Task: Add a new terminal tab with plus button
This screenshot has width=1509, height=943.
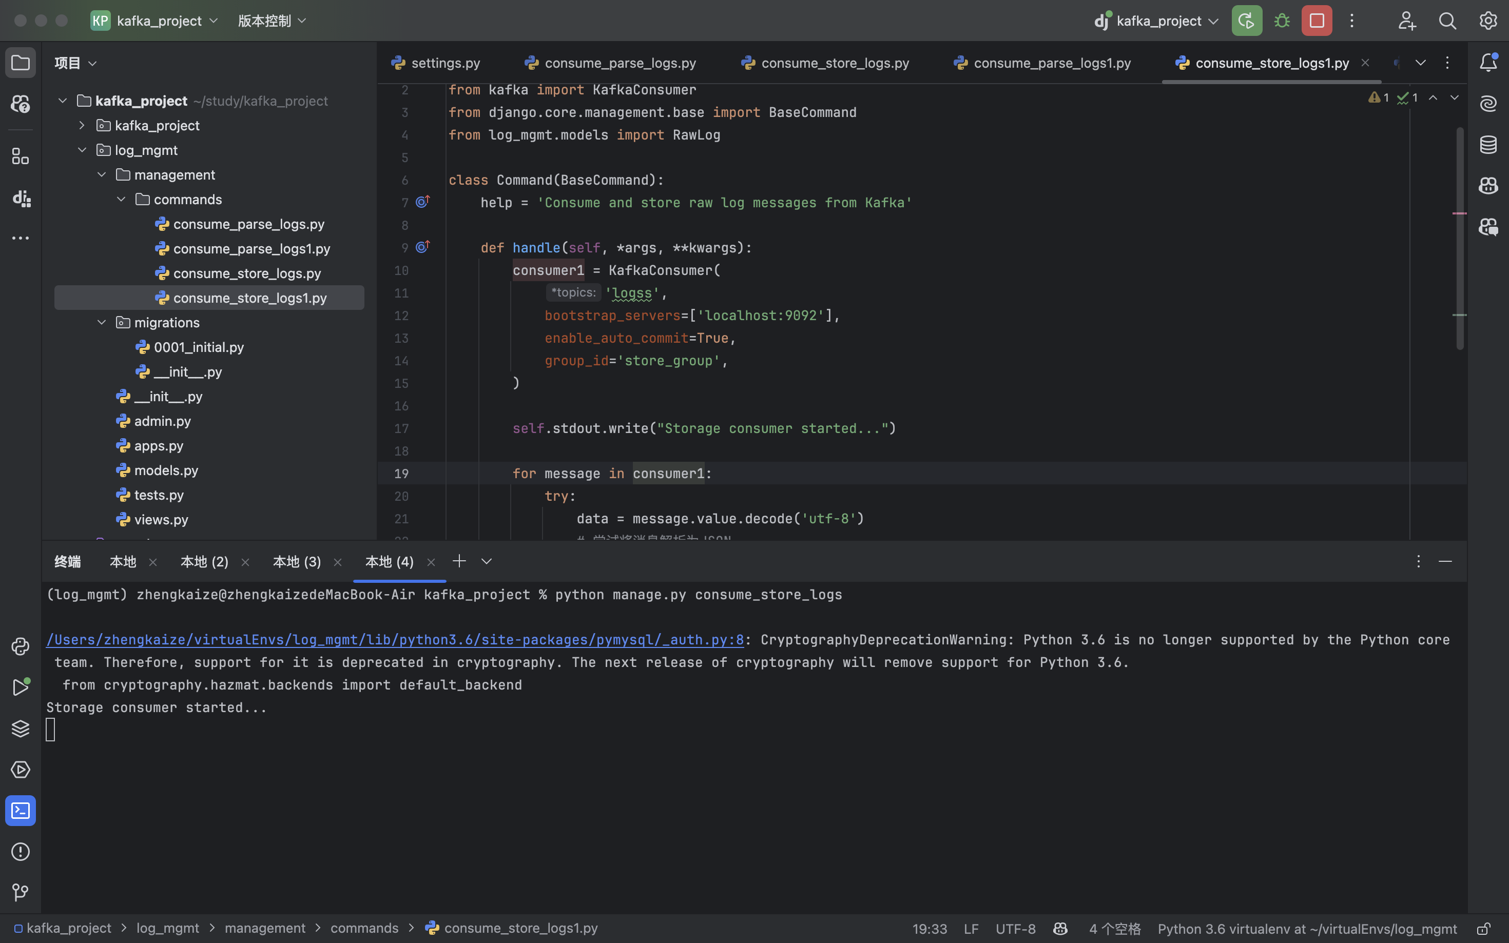Action: click(459, 561)
